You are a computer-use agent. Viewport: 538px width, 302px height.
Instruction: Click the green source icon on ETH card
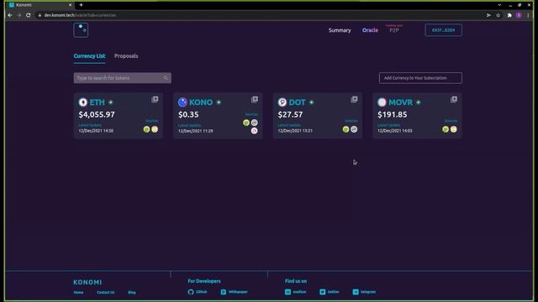146,129
